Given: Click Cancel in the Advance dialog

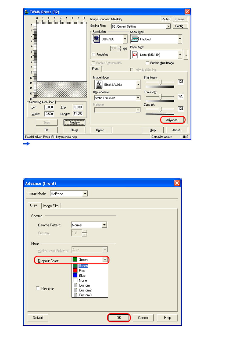Looking at the screenshot, I should click(143, 318).
